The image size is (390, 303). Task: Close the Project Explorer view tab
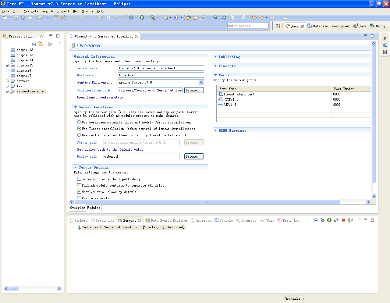tap(41, 36)
